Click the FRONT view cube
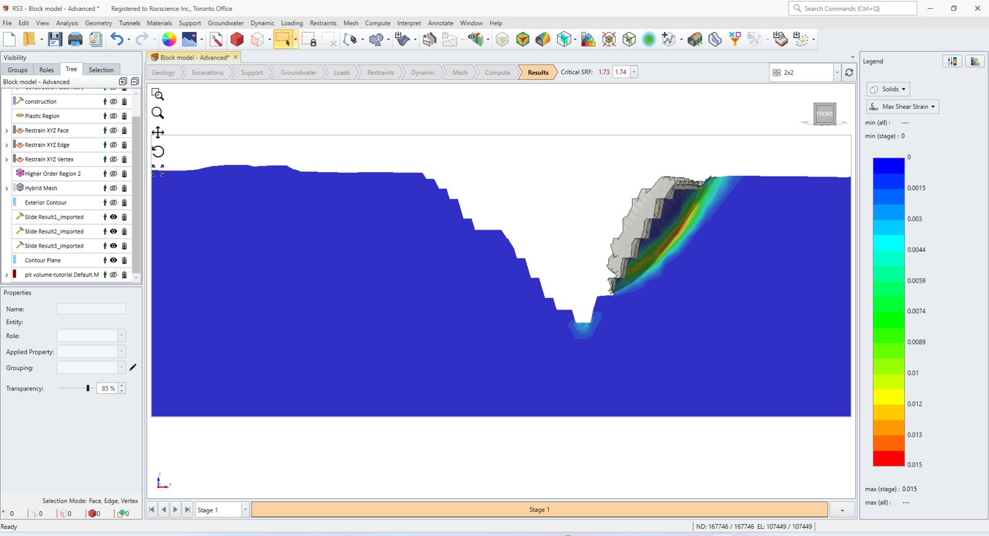The width and height of the screenshot is (989, 536). [824, 114]
